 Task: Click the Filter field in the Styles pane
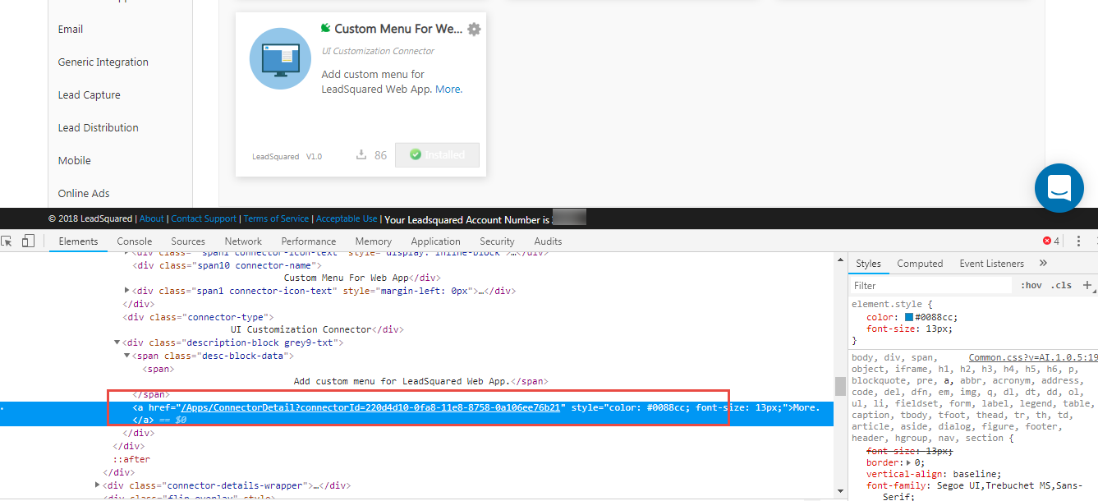pos(931,286)
